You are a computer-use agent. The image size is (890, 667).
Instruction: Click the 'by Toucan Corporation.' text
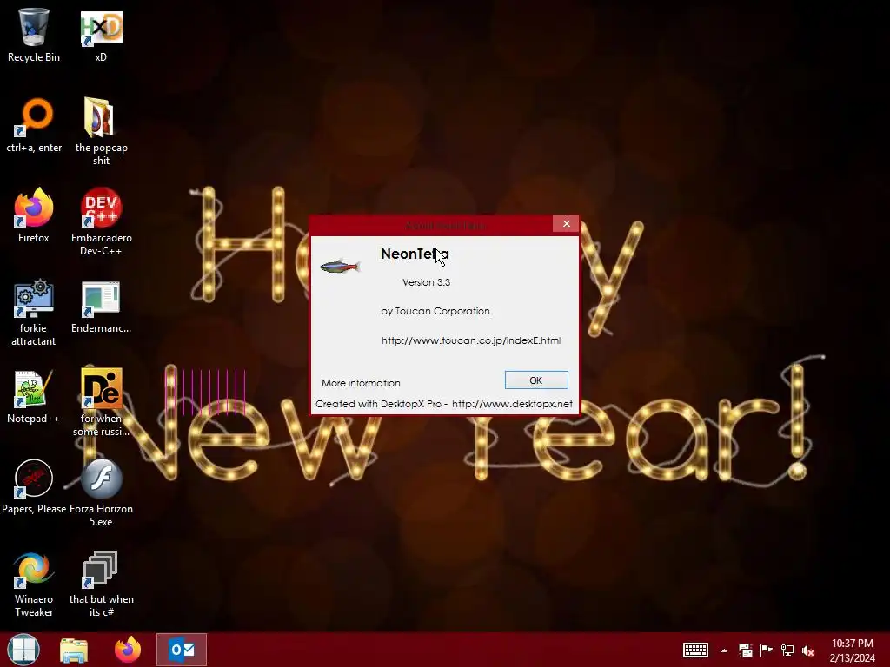[436, 311]
